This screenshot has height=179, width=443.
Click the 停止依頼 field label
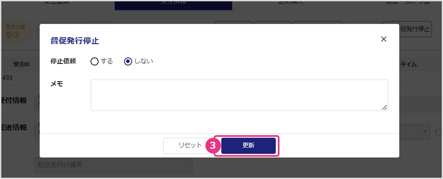pyautogui.click(x=63, y=61)
